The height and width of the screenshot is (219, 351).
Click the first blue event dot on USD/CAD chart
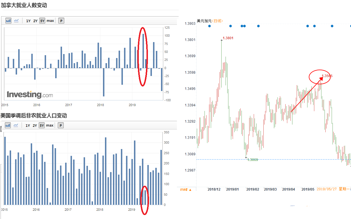point(209,26)
